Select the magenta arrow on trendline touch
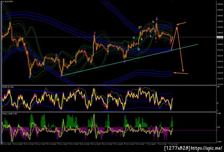This screenshot has height=152, width=224. pos(125,62)
